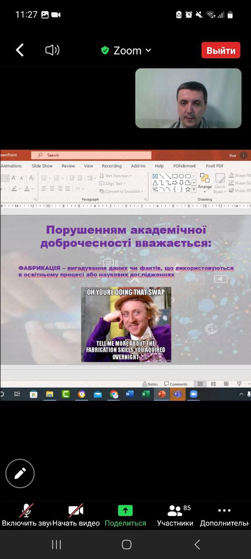The width and height of the screenshot is (251, 559).
Task: Select the Rectangle shape in gallery
Action: (175, 176)
